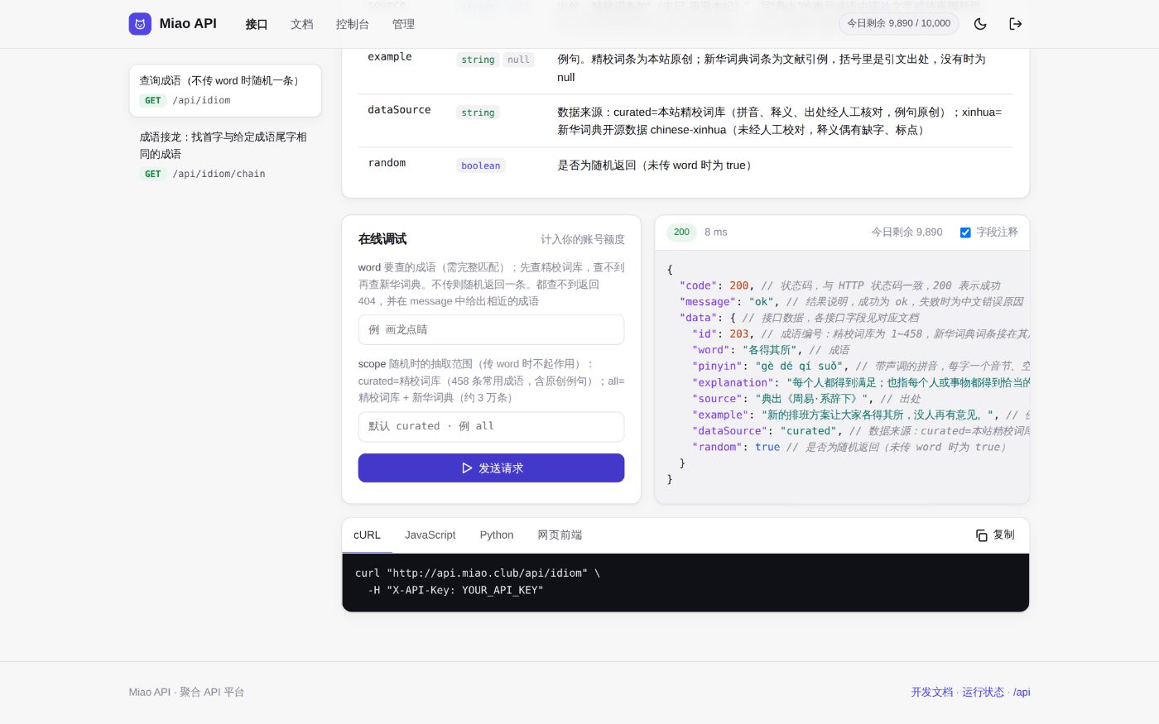Open the 管理 navigation item
Screen dimensions: 1159x724
point(404,24)
